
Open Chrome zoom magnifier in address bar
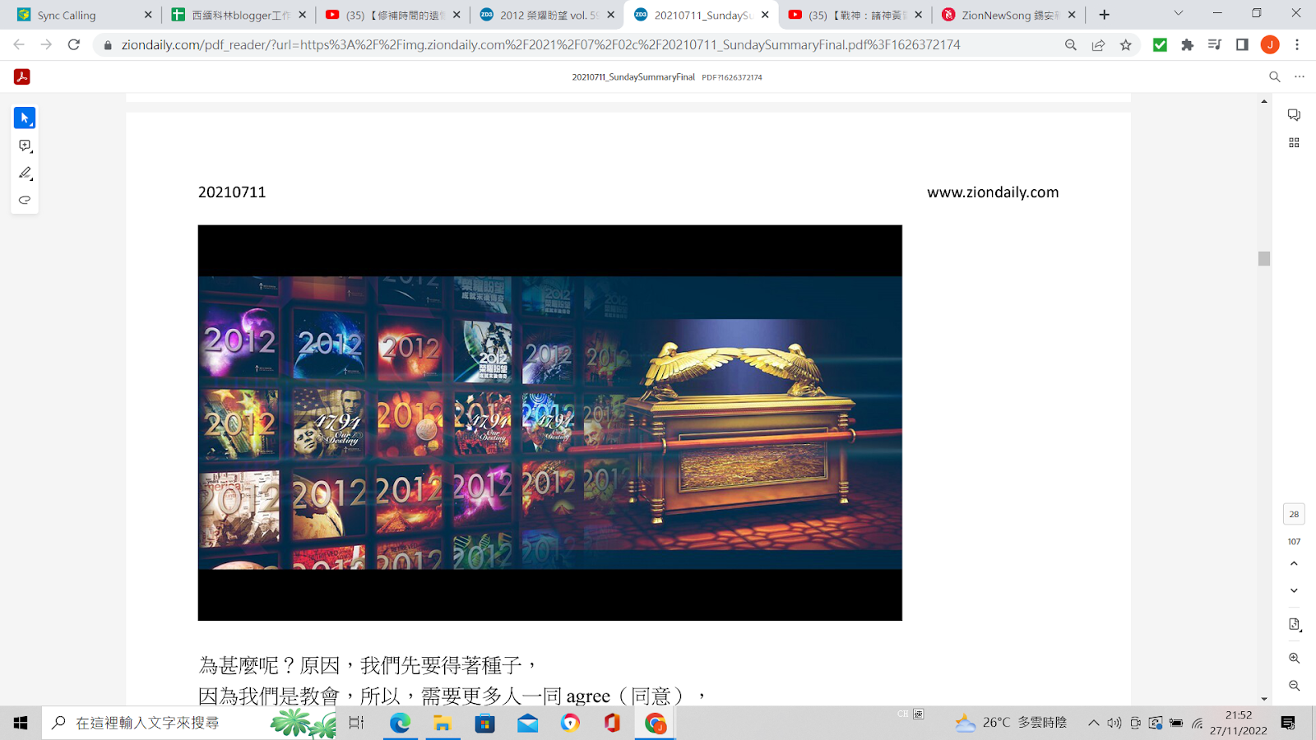(x=1071, y=44)
